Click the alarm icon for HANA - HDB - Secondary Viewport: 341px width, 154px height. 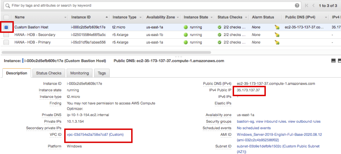coord(277,35)
